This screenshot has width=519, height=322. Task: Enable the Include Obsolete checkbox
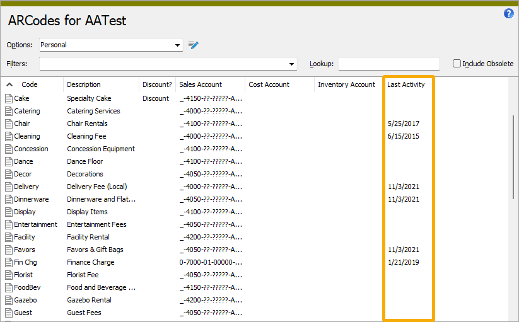tap(457, 64)
